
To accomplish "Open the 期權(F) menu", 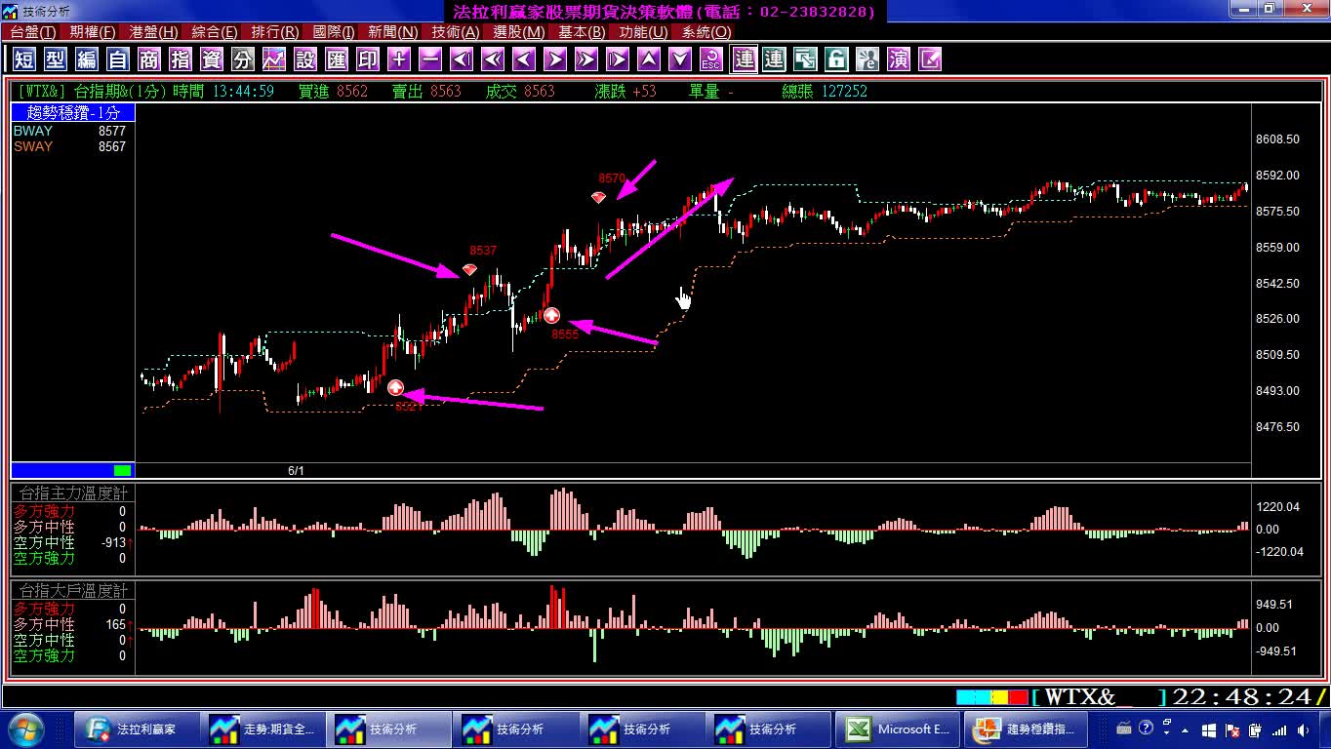I will tap(93, 32).
